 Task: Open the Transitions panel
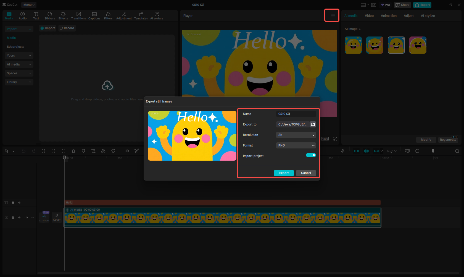pyautogui.click(x=78, y=16)
